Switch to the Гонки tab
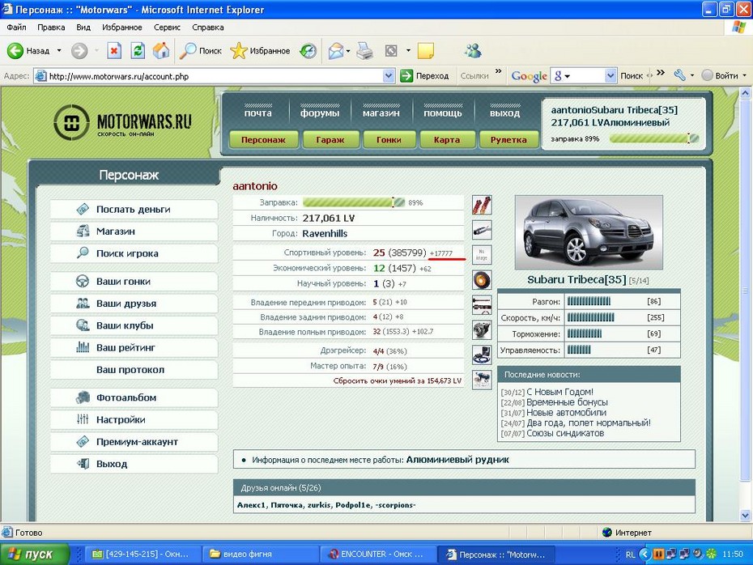The height and width of the screenshot is (565, 753). pyautogui.click(x=389, y=140)
